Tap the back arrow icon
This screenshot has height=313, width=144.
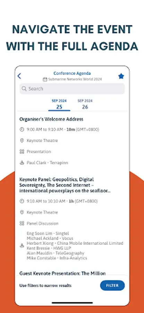19,76
